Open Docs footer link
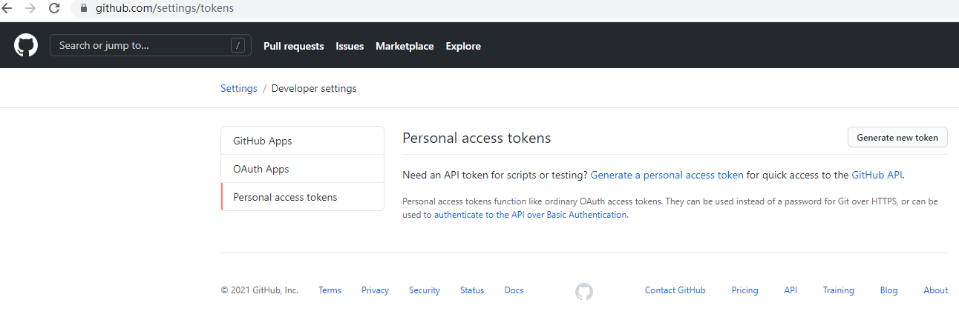The height and width of the screenshot is (314, 959). (x=514, y=290)
